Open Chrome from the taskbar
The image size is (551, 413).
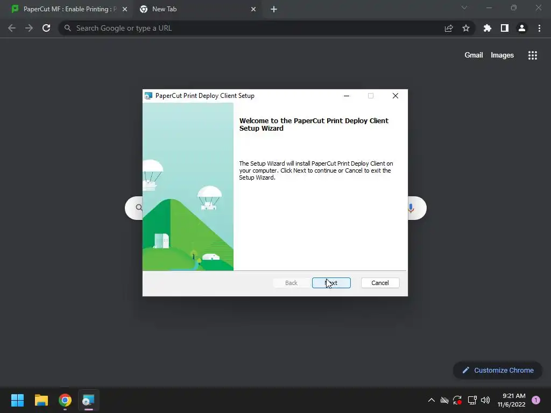(x=65, y=400)
